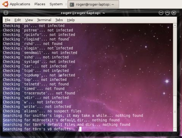Click the line "Checking `top'... not infected"
The height and width of the screenshot is (138, 182).
[35, 80]
